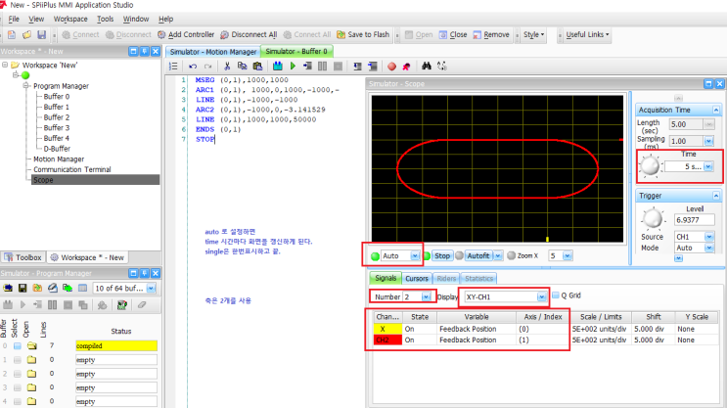
Task: Switch to the Cursors tab
Action: point(416,278)
